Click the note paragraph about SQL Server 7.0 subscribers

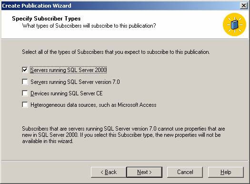click(x=123, y=135)
